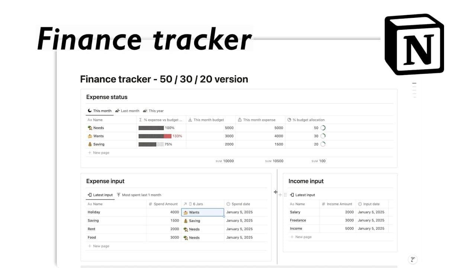The height and width of the screenshot is (268, 476).
Task: Click the Wants 133% progress bar
Action: (155, 136)
